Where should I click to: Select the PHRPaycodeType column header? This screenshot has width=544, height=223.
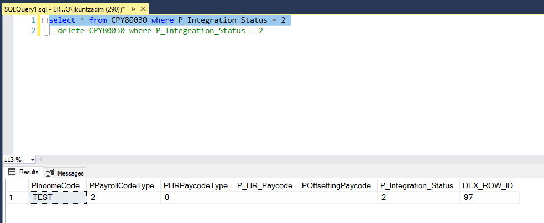pos(196,185)
